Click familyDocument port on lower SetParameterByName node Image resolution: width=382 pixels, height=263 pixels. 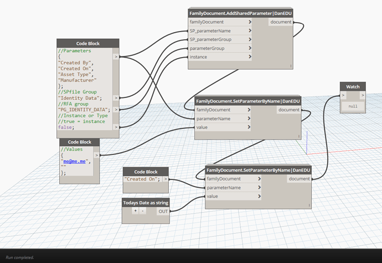[234, 179]
